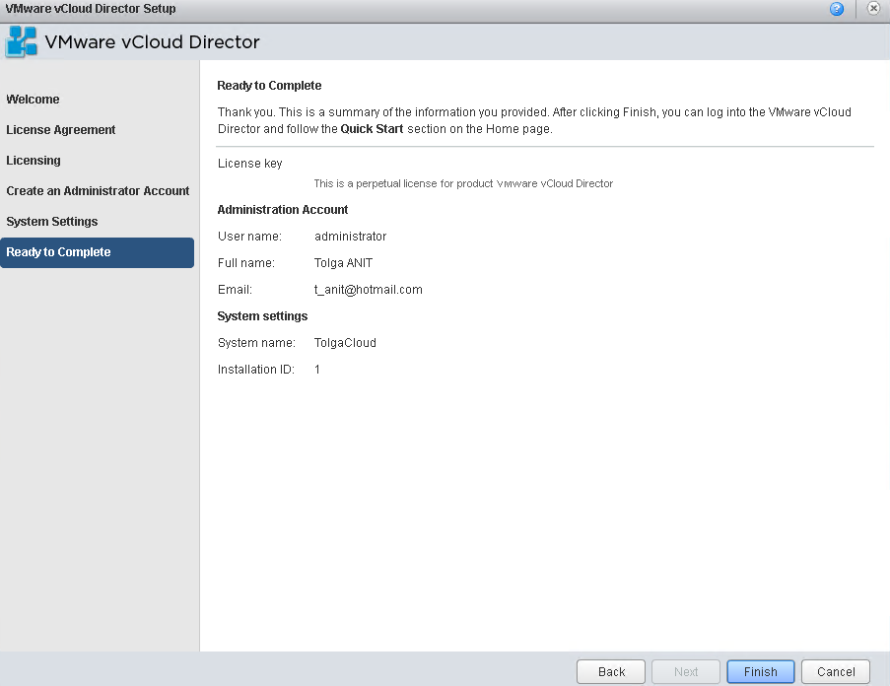Image resolution: width=890 pixels, height=686 pixels.
Task: Select the Ready to Complete step
Action: [x=97, y=252]
